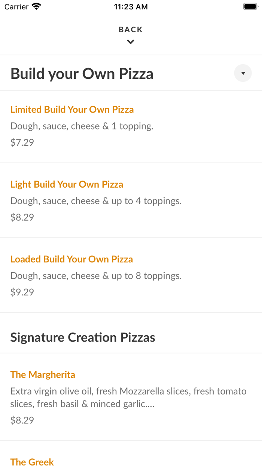Click the 11:23 AM clock display
Image resolution: width=262 pixels, height=467 pixels.
(131, 6)
